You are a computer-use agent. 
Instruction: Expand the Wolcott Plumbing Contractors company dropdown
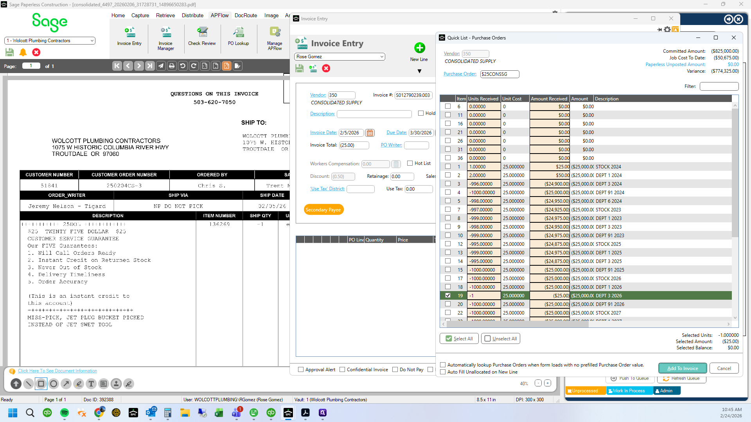(50, 41)
